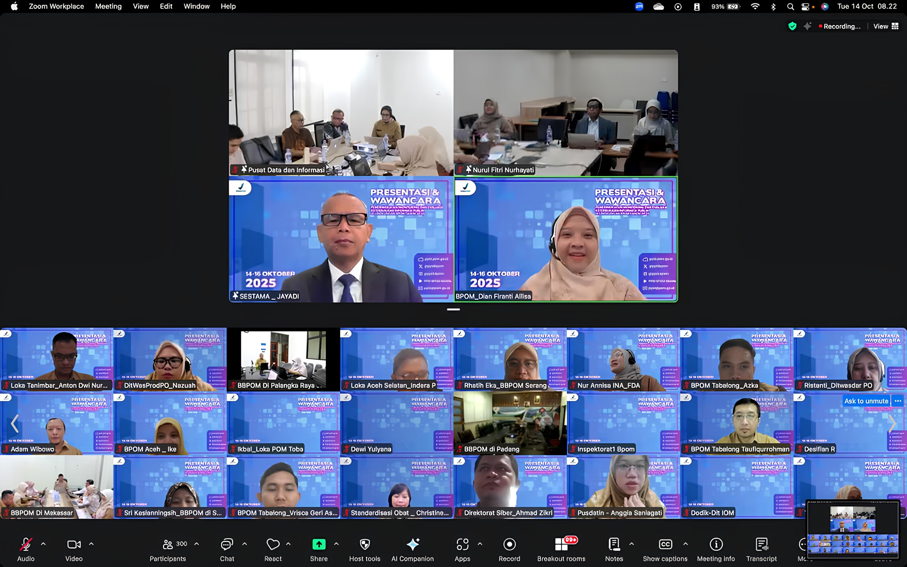
Task: Launch the AI Companion sparkle icon
Action: pyautogui.click(x=413, y=544)
